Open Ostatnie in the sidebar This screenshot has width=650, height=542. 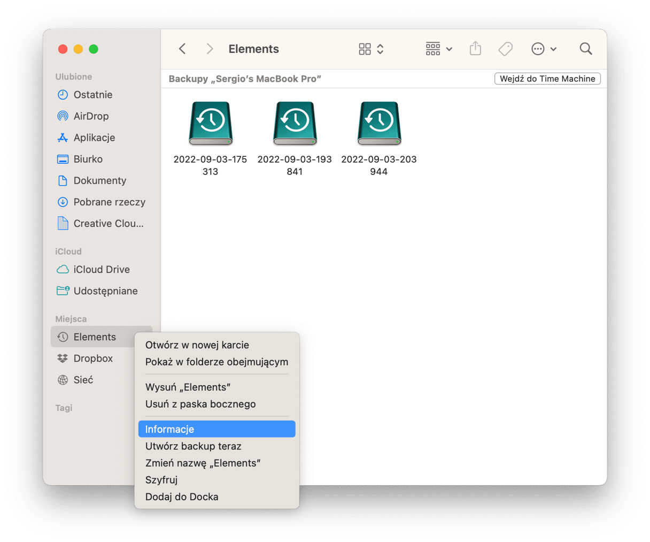93,95
